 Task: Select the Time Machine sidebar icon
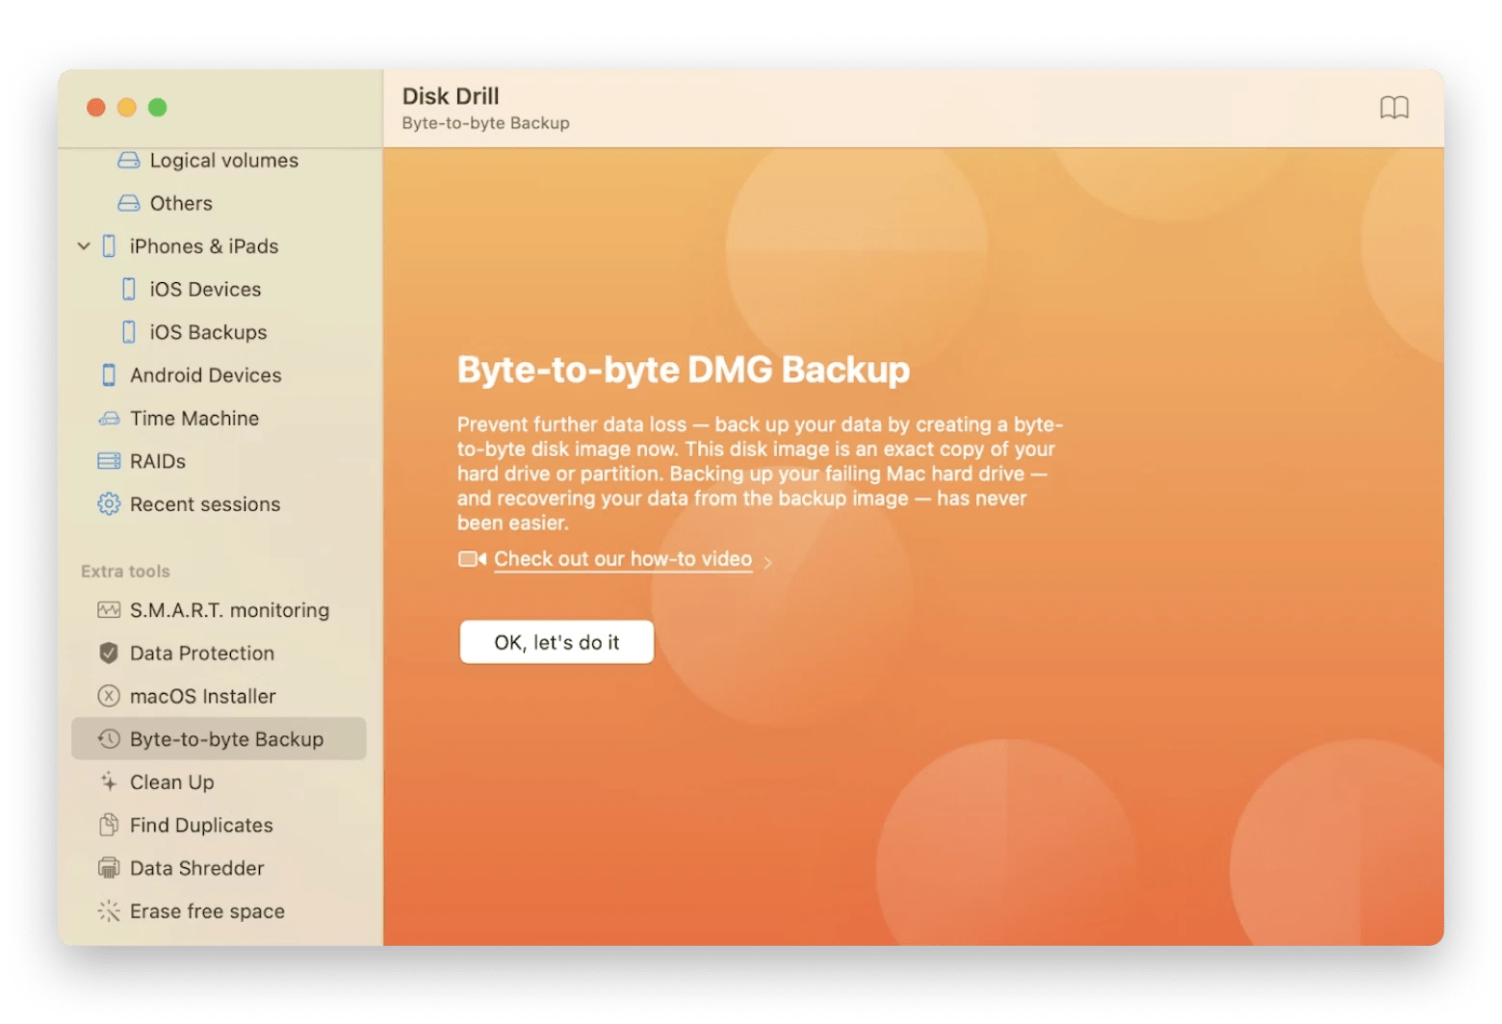pos(108,418)
